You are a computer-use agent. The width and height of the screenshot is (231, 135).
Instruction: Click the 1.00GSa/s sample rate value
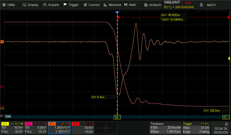point(174,132)
